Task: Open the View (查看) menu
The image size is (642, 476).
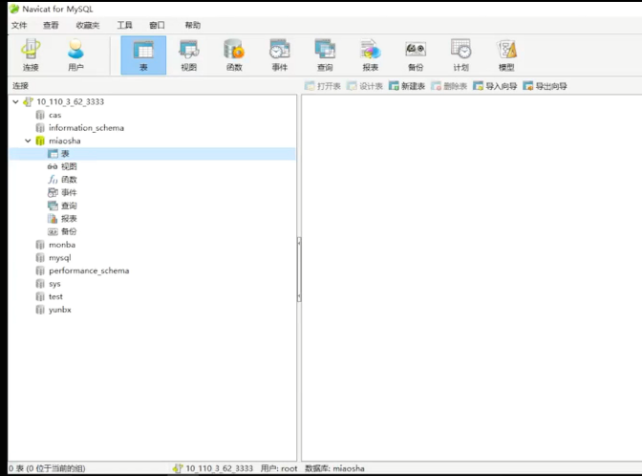Action: click(x=51, y=26)
